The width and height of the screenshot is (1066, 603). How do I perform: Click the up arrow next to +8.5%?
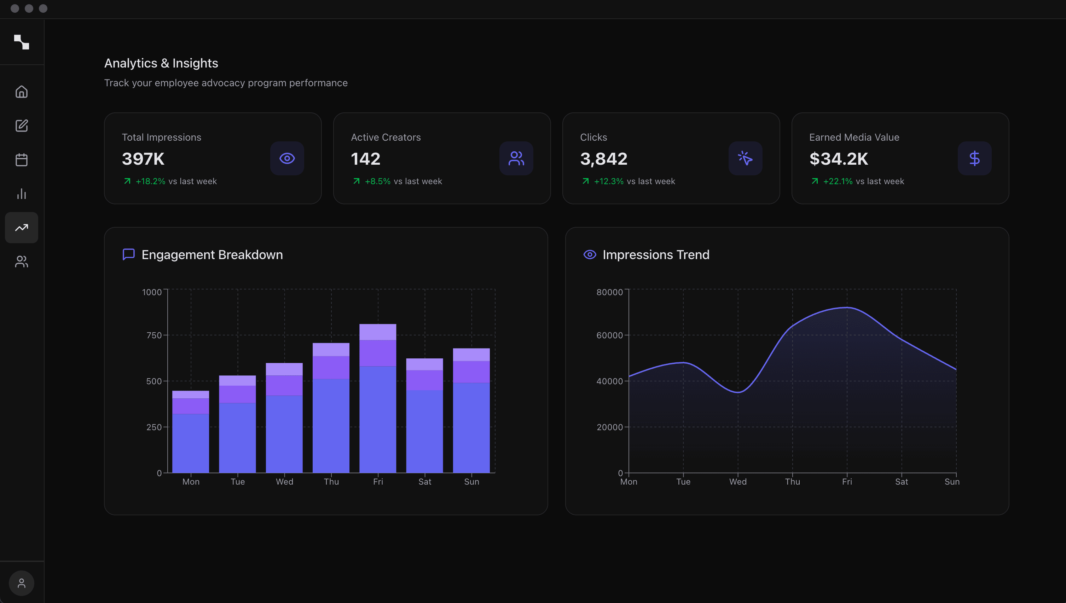356,181
